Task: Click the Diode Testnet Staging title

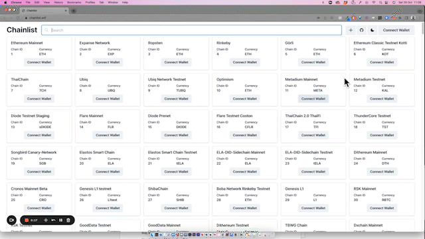Action: pyautogui.click(x=30, y=116)
